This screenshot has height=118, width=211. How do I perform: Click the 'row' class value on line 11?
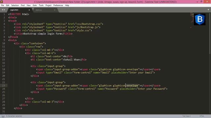coord(38,47)
